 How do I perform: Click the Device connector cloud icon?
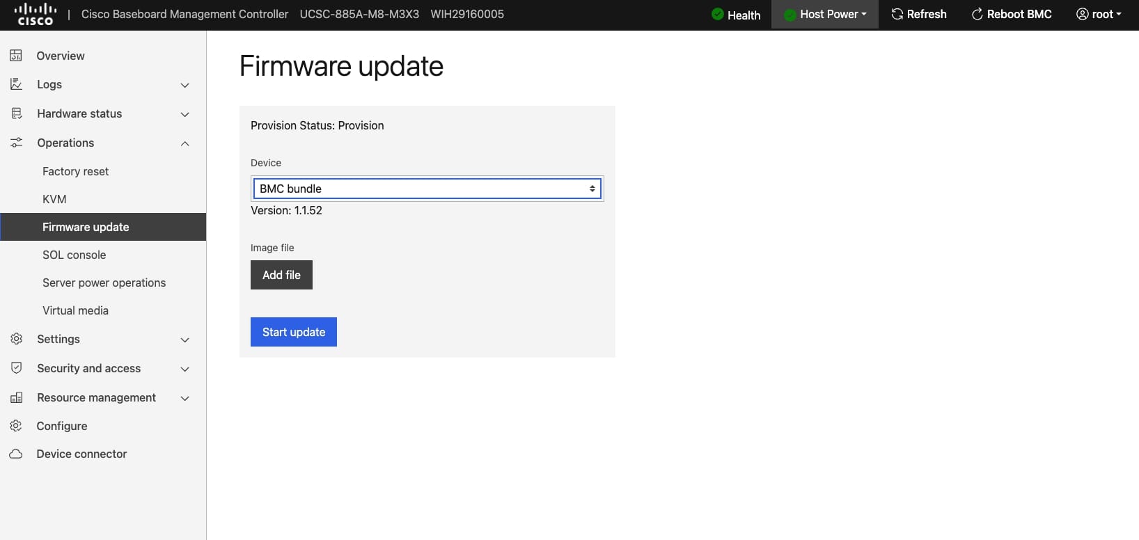coord(16,454)
